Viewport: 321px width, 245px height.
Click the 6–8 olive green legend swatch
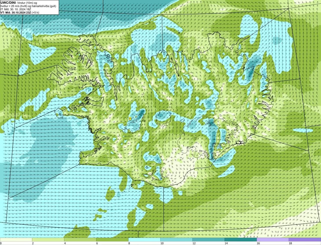pos(112,240)
